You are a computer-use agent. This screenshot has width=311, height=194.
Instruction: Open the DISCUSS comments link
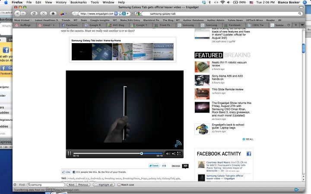176,166
